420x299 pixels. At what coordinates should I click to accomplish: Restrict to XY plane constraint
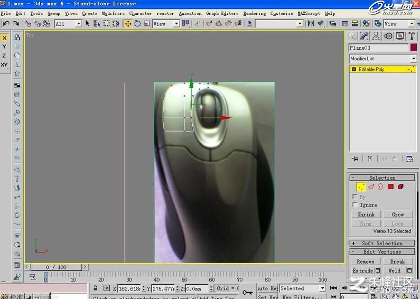pyautogui.click(x=4, y=65)
